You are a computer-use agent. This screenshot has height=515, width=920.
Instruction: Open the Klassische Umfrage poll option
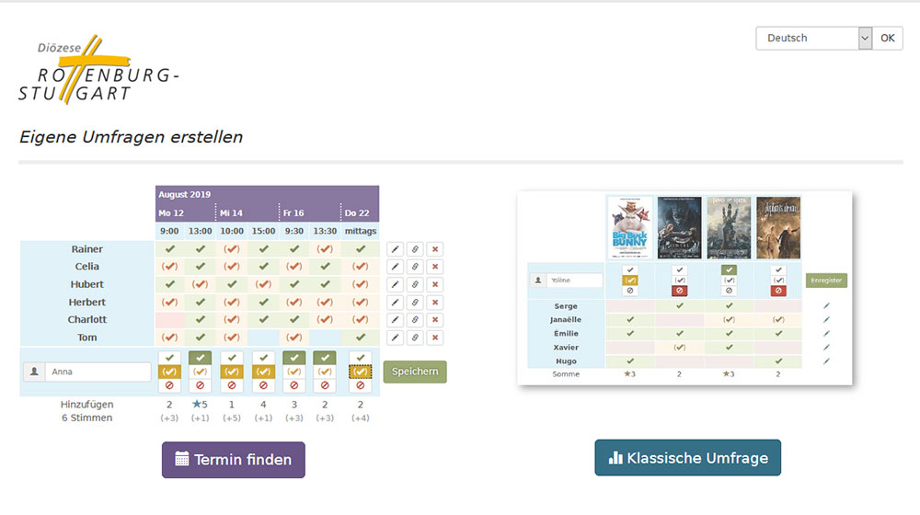tap(687, 458)
